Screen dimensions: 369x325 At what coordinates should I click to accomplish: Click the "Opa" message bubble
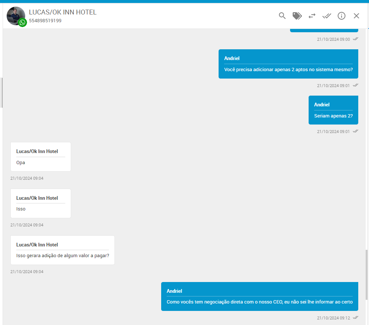(x=40, y=162)
